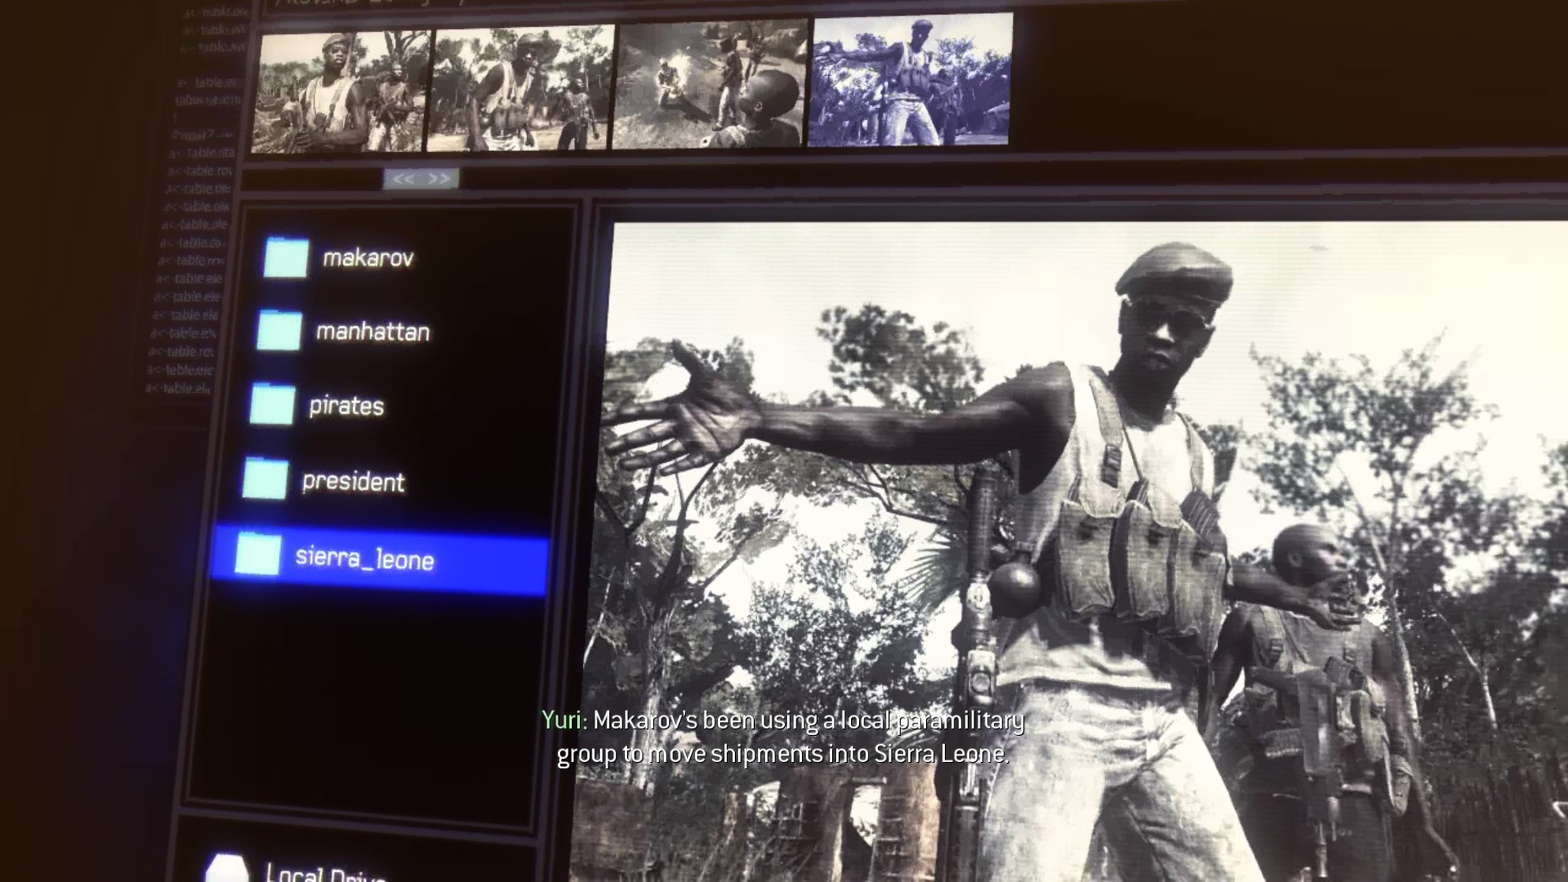
Task: Open the makarov folder label
Action: coord(368,258)
